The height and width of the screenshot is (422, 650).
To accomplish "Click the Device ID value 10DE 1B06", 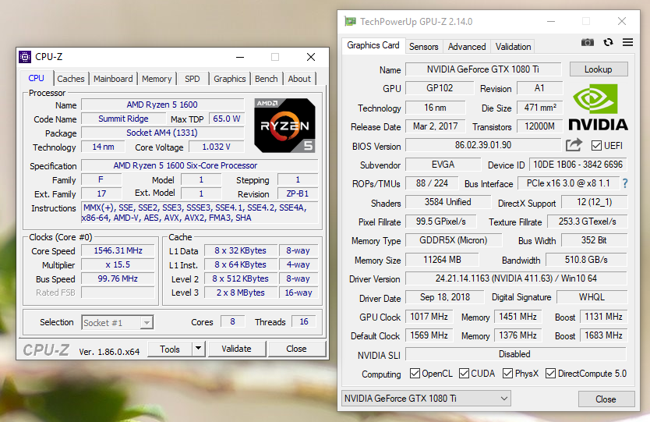I will click(x=578, y=165).
